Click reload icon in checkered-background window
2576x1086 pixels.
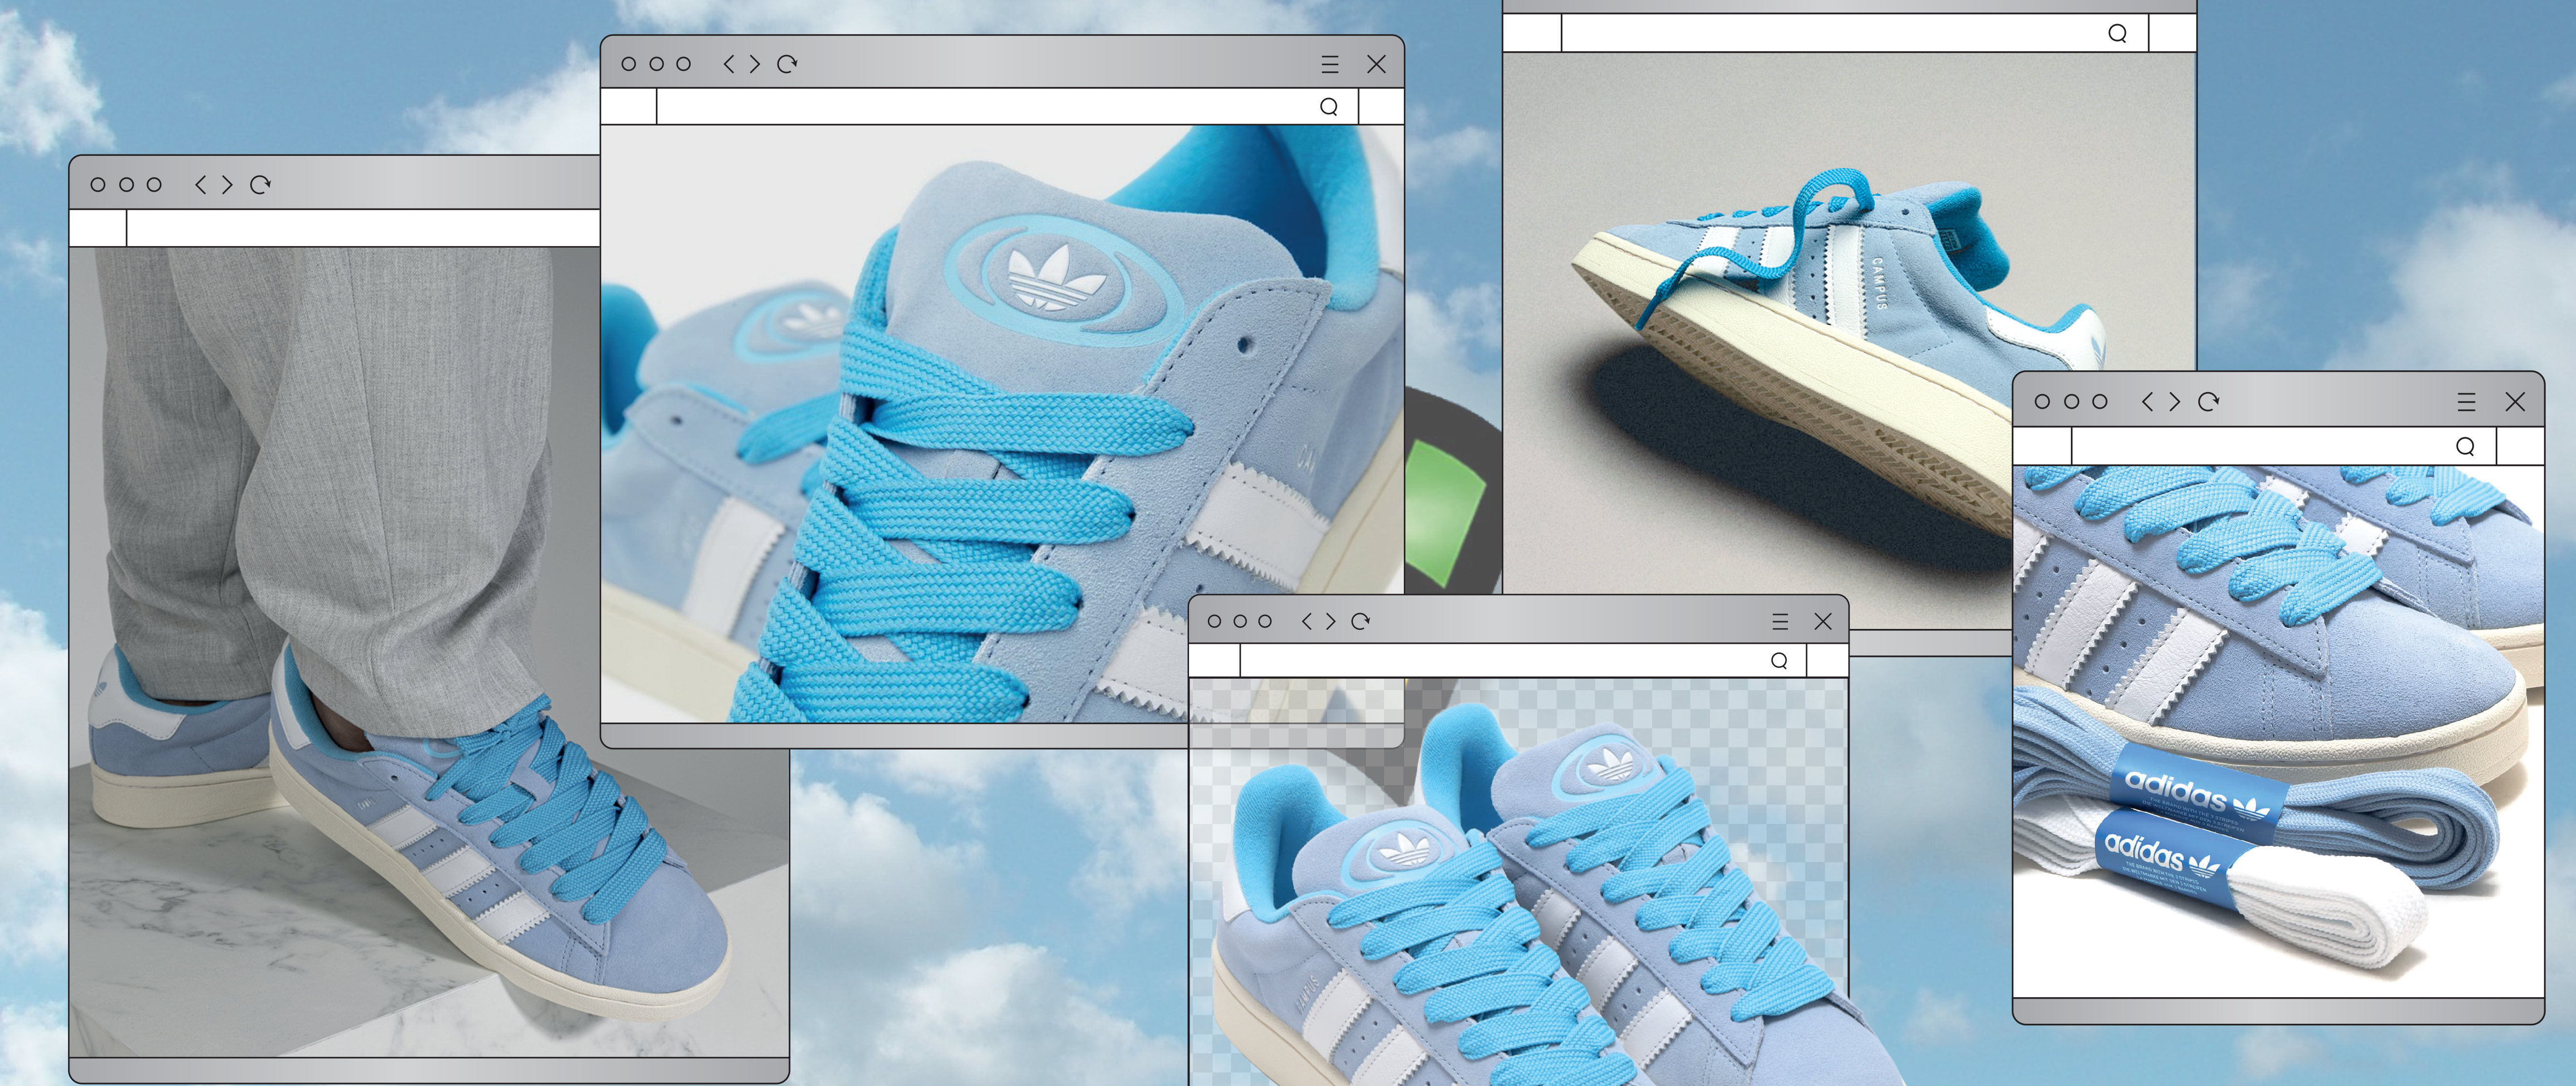pos(1360,621)
